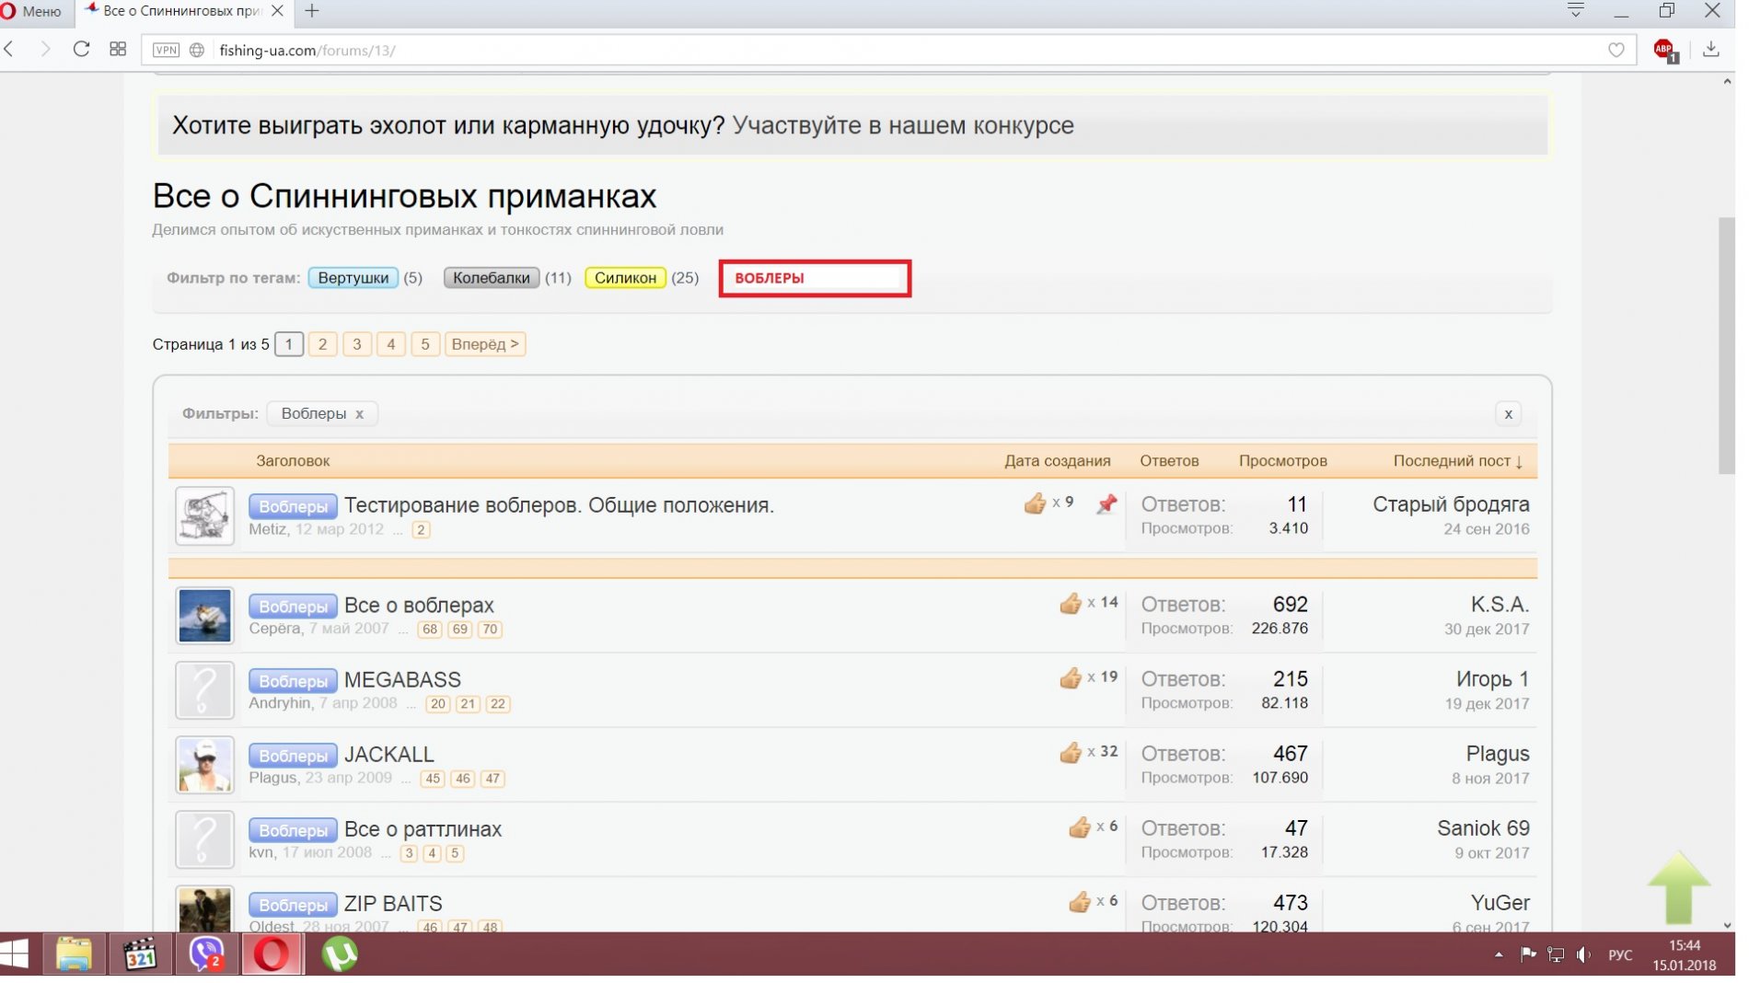This screenshot has height=983, width=1749.
Task: Open the Opera Меню dropdown
Action: pyautogui.click(x=33, y=11)
